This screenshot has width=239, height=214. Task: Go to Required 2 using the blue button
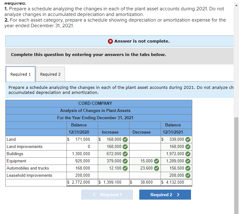(x=165, y=195)
